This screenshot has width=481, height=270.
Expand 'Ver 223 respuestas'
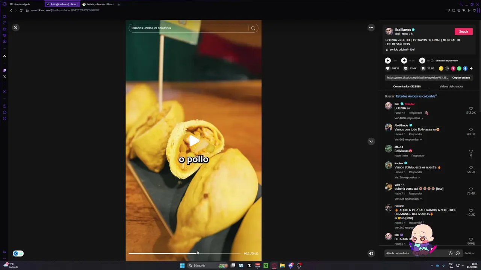408,199
